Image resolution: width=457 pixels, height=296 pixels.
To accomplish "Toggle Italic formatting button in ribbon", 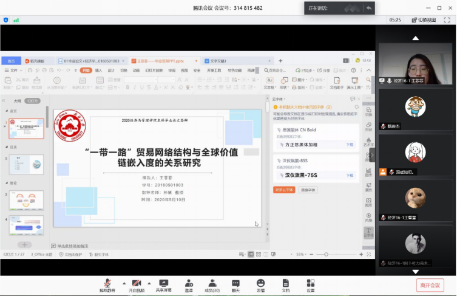I will (x=134, y=88).
